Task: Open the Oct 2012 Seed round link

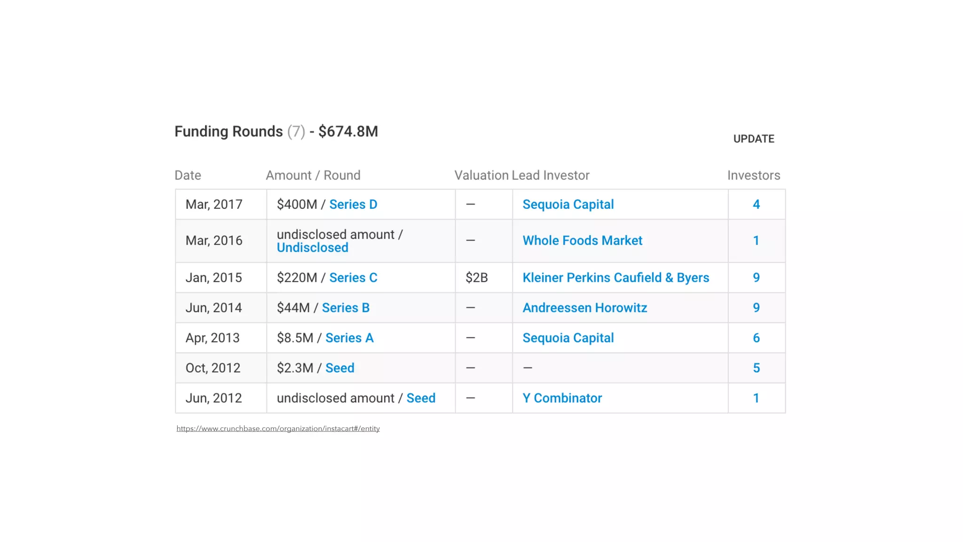Action: (x=339, y=368)
